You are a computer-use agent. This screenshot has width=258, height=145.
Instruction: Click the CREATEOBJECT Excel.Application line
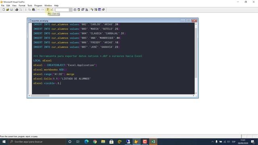65,65
